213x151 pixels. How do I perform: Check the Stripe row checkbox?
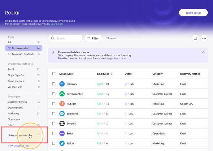[54, 133]
